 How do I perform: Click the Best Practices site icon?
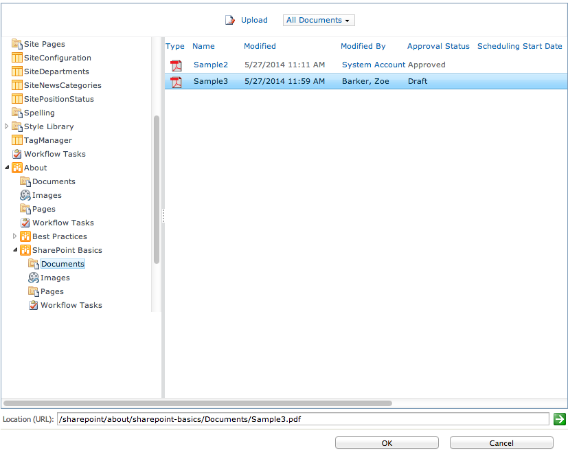[x=25, y=236]
